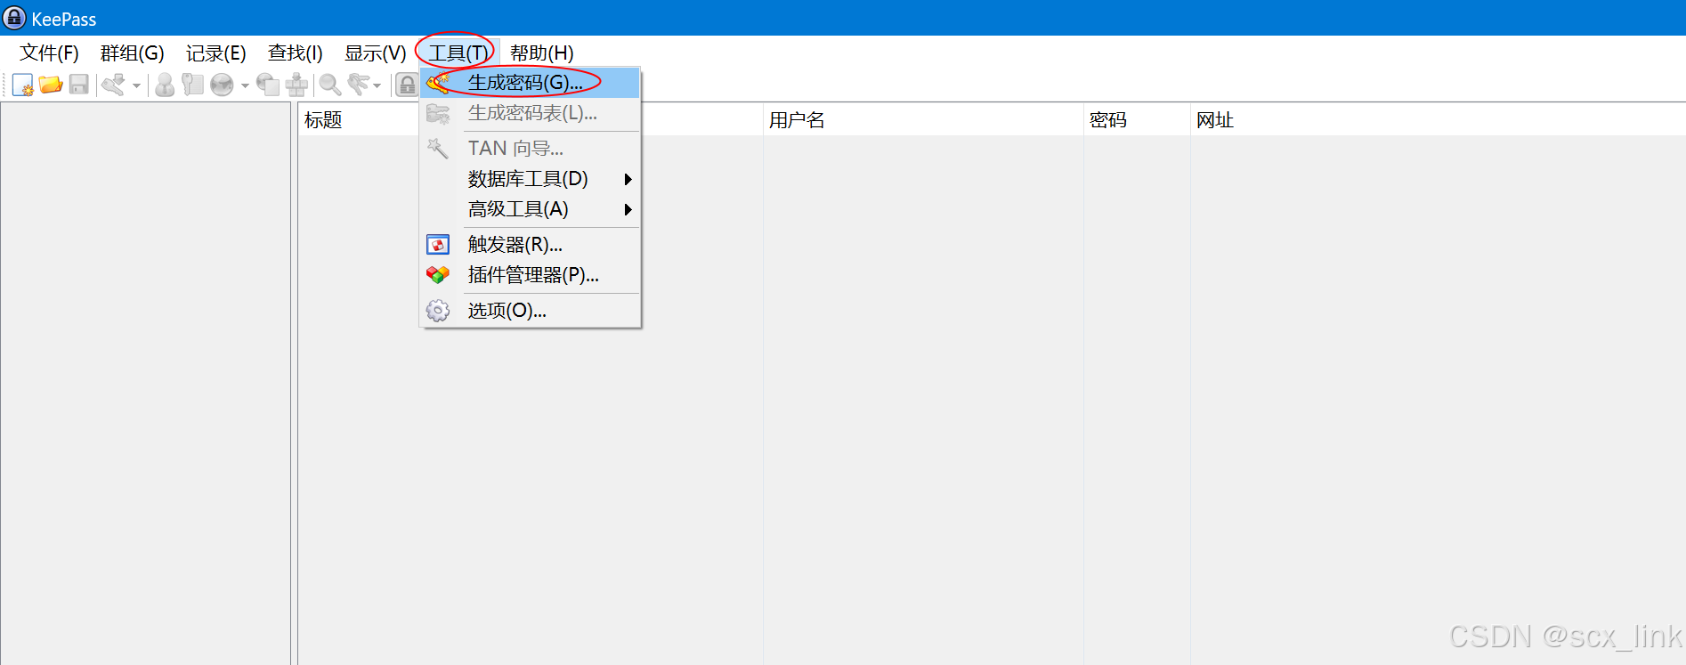Open the 显示(V) menu

(375, 53)
